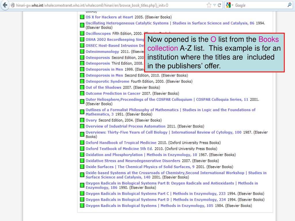Click the green square beside Ovary
This screenshot has height=221, width=295.
(82, 120)
